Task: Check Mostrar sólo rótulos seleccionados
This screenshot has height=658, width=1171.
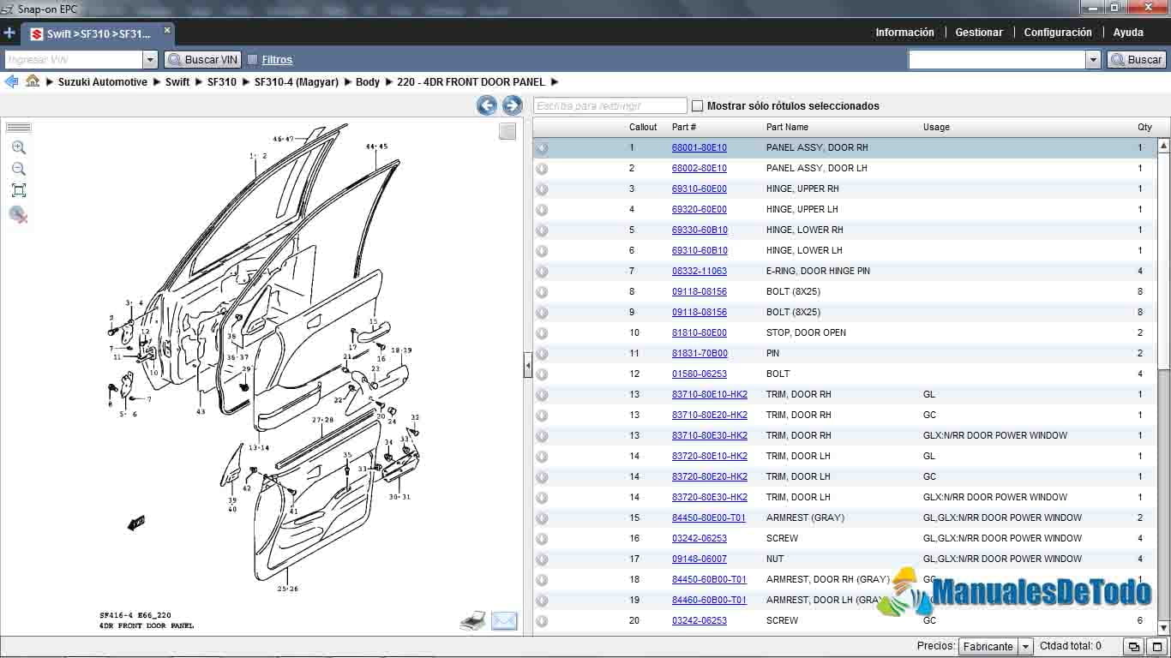Action: (697, 106)
